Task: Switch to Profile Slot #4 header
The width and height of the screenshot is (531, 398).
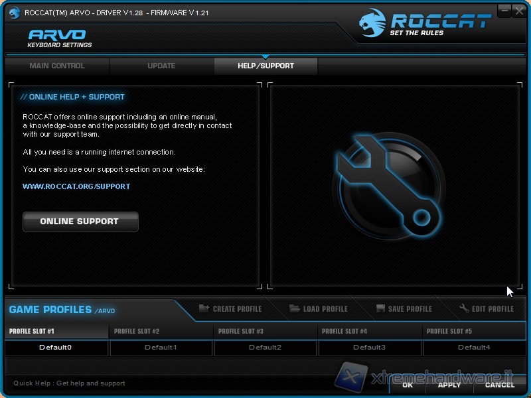Action: (x=344, y=331)
